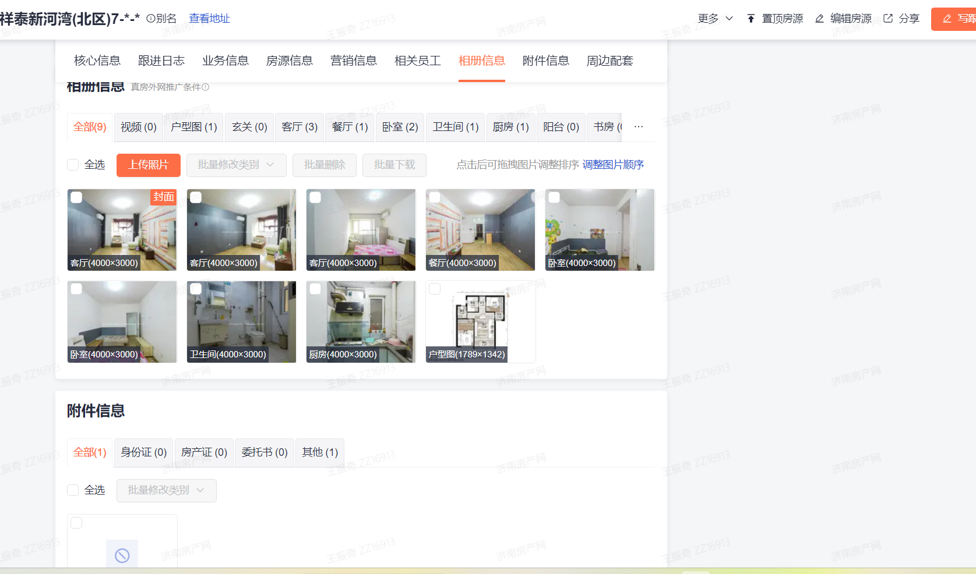Click the 上传照片 upload button
The height and width of the screenshot is (574, 976).
coord(148,165)
